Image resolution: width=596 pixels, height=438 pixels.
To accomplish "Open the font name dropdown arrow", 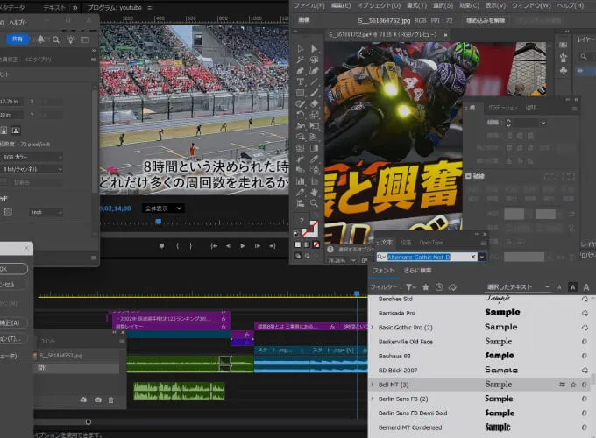I will click(481, 257).
